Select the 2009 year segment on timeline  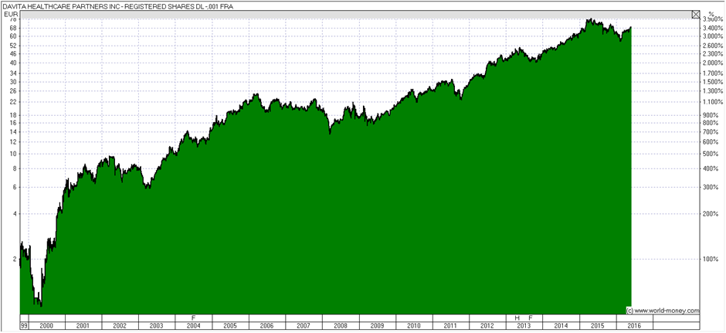[x=378, y=326]
